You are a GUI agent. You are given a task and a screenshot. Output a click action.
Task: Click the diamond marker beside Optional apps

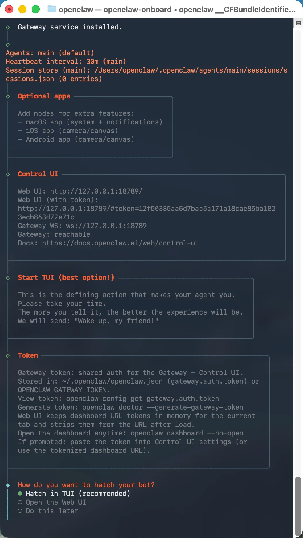point(8,96)
